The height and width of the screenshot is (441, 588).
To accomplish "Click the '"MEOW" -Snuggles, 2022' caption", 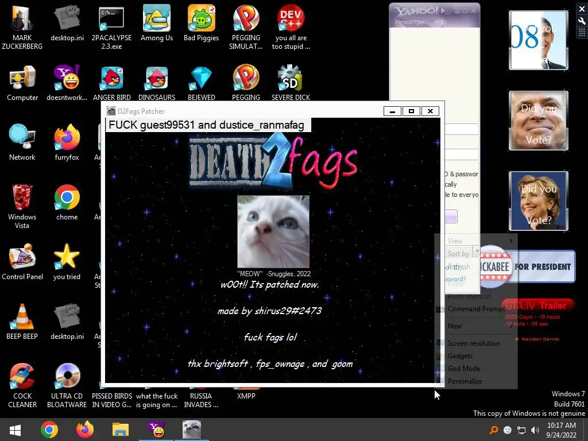I will coord(274,274).
